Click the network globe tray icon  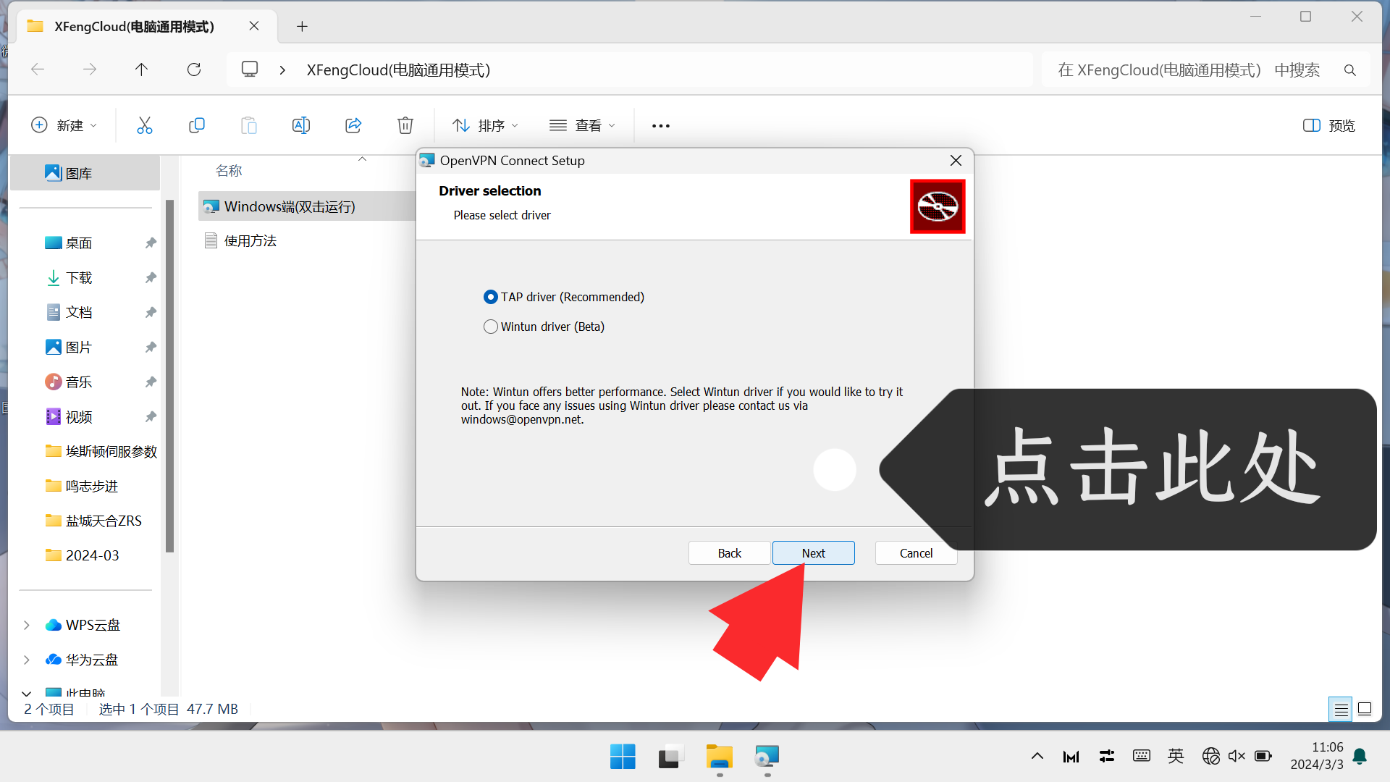[1210, 756]
